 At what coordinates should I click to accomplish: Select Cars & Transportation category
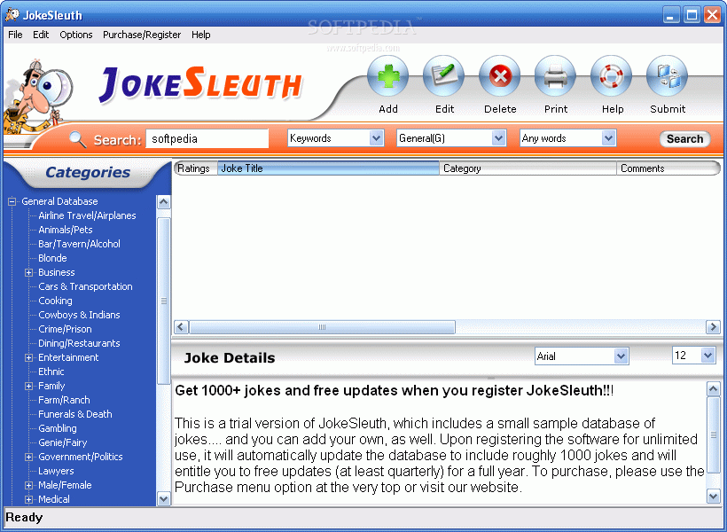tap(85, 286)
